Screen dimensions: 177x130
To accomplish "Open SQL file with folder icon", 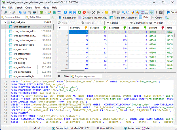I will [x=106, y=12].
